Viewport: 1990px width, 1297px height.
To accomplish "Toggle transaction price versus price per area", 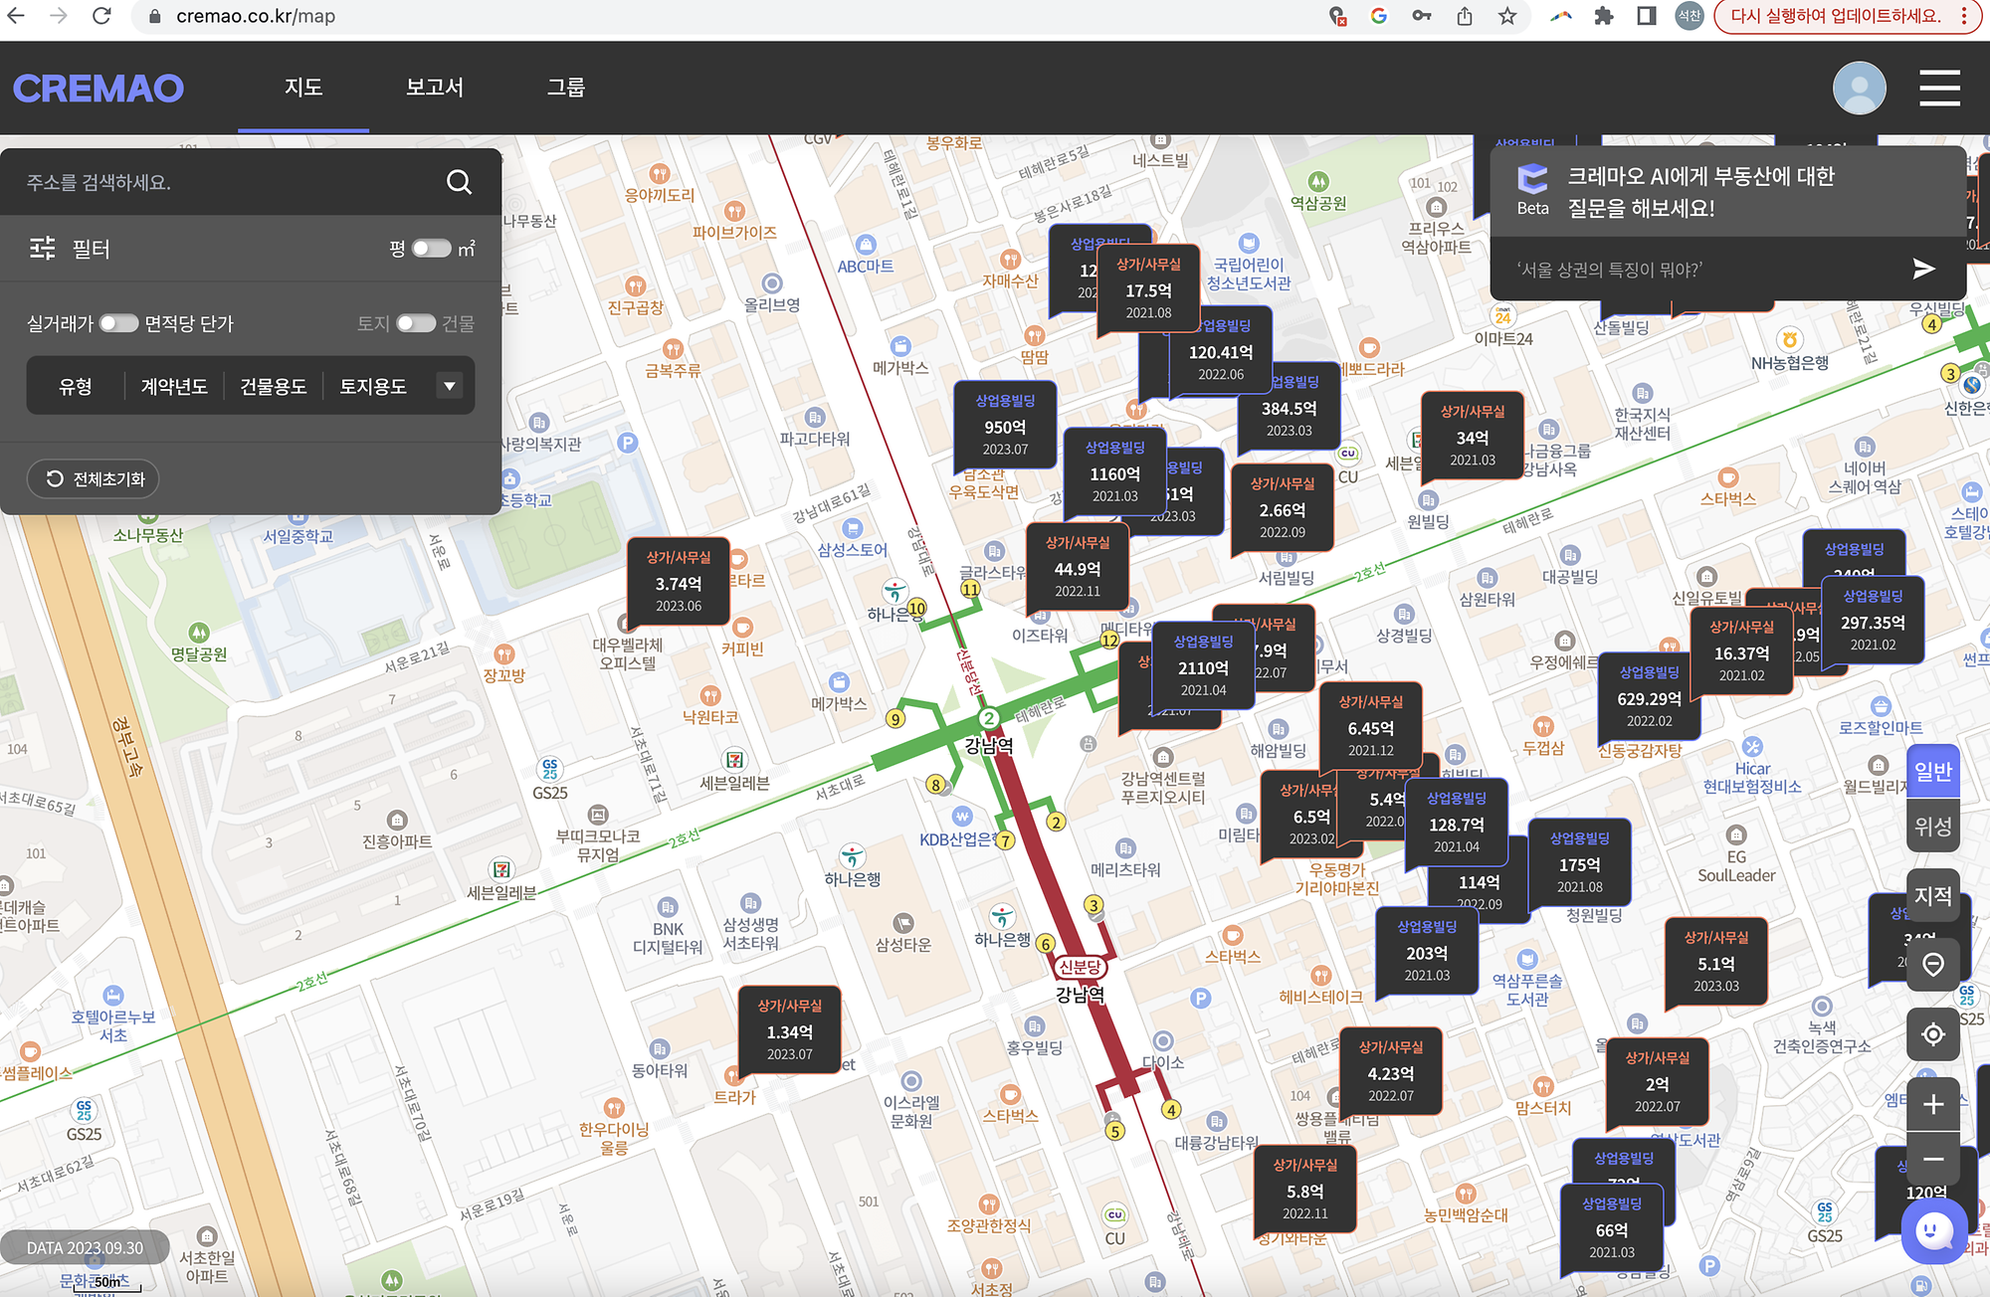I will click(x=118, y=323).
